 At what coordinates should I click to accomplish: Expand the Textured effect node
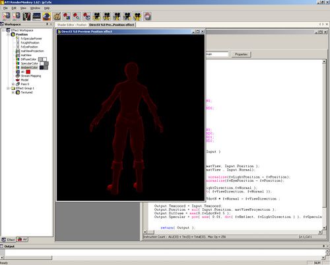coord(13,93)
